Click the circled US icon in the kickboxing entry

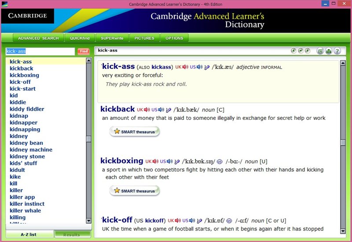pos(220,161)
